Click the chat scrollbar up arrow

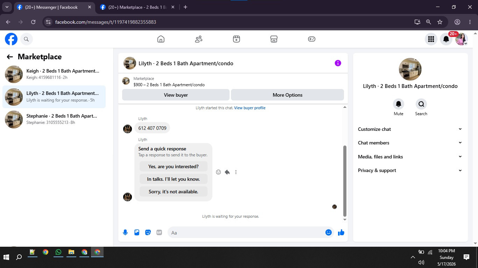pos(345,107)
